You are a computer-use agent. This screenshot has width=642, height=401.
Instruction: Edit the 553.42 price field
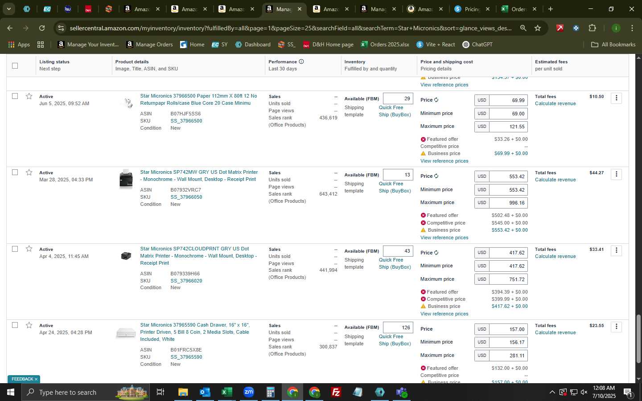coord(508,176)
